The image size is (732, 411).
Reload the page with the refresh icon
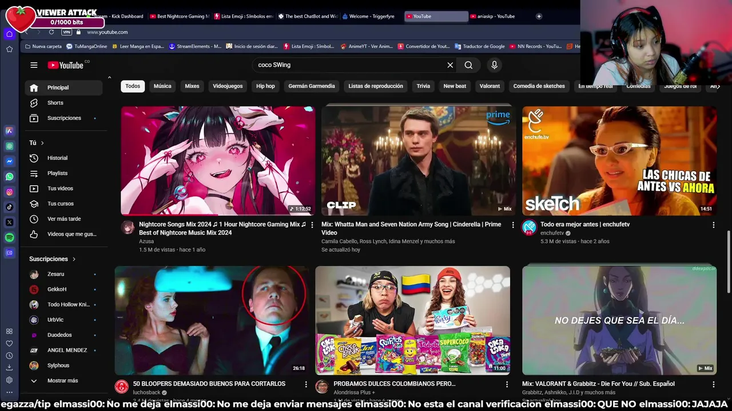click(x=51, y=32)
